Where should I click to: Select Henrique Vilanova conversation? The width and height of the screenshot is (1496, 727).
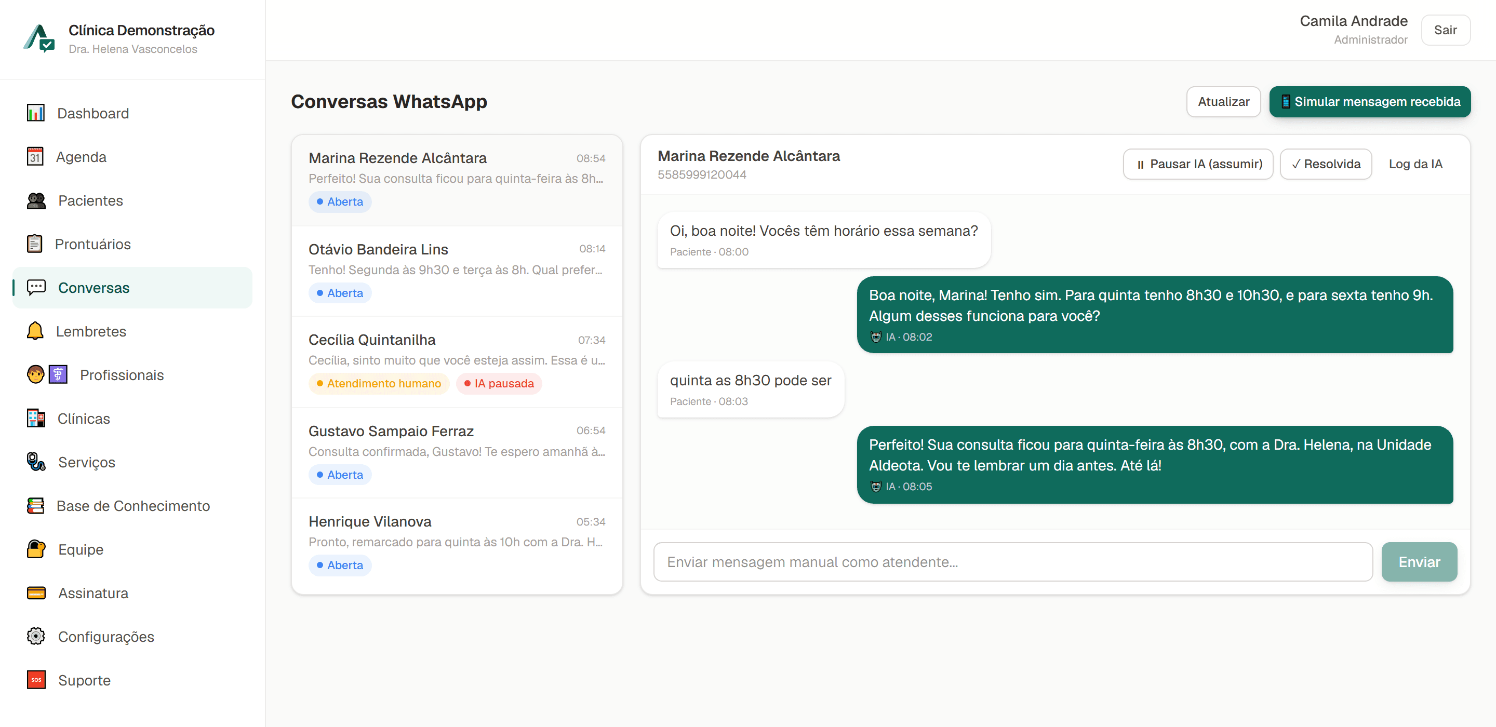coord(457,544)
